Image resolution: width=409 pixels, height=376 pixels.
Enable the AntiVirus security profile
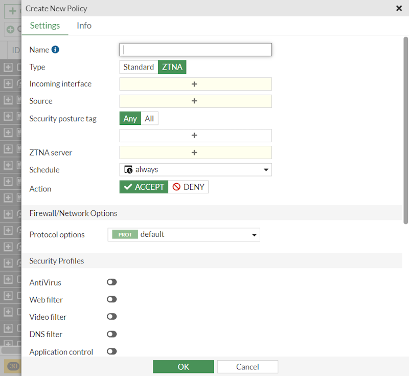point(111,282)
